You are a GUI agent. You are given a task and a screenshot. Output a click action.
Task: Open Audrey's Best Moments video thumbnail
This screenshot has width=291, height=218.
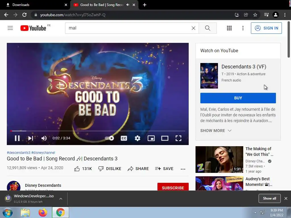click(219, 184)
